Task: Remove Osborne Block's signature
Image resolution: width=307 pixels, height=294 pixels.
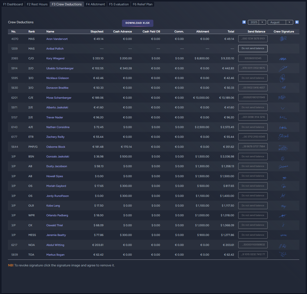Action: 283,148
